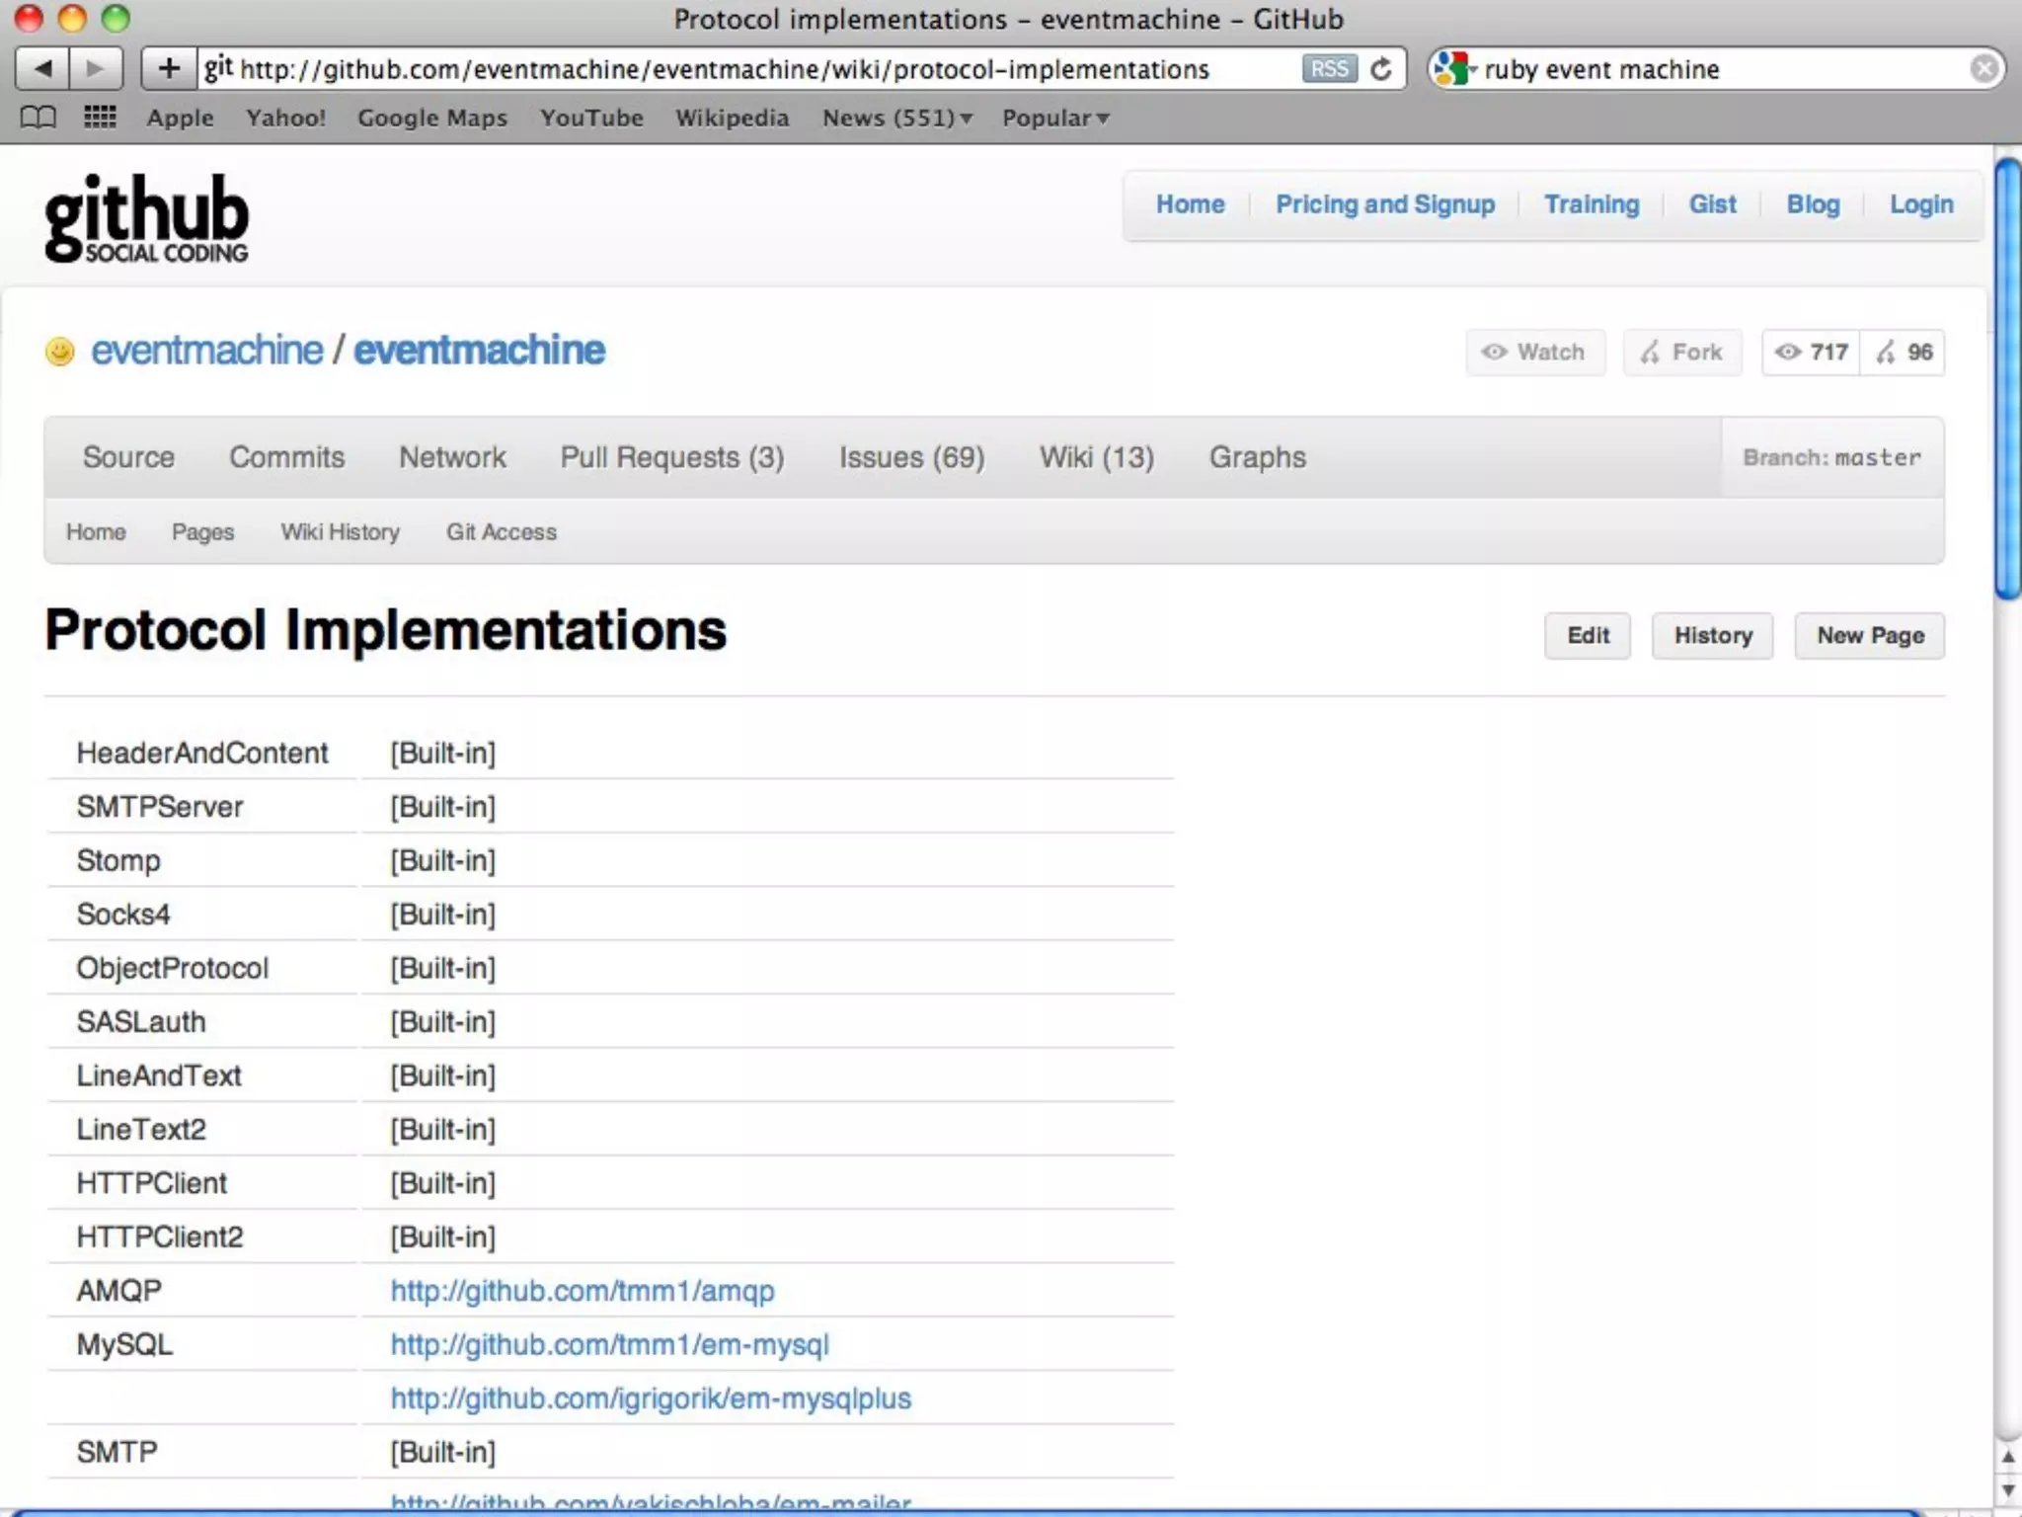Click the plus add bookmark button
This screenshot has height=1517, width=2022.
[x=169, y=68]
